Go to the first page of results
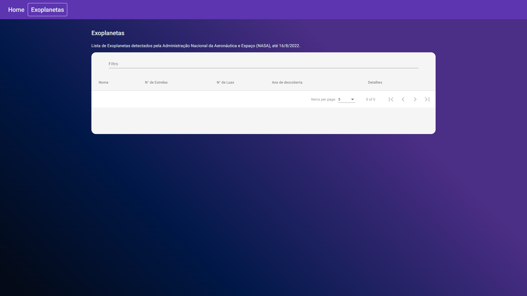Screen dimensions: 527x296 tap(391, 99)
